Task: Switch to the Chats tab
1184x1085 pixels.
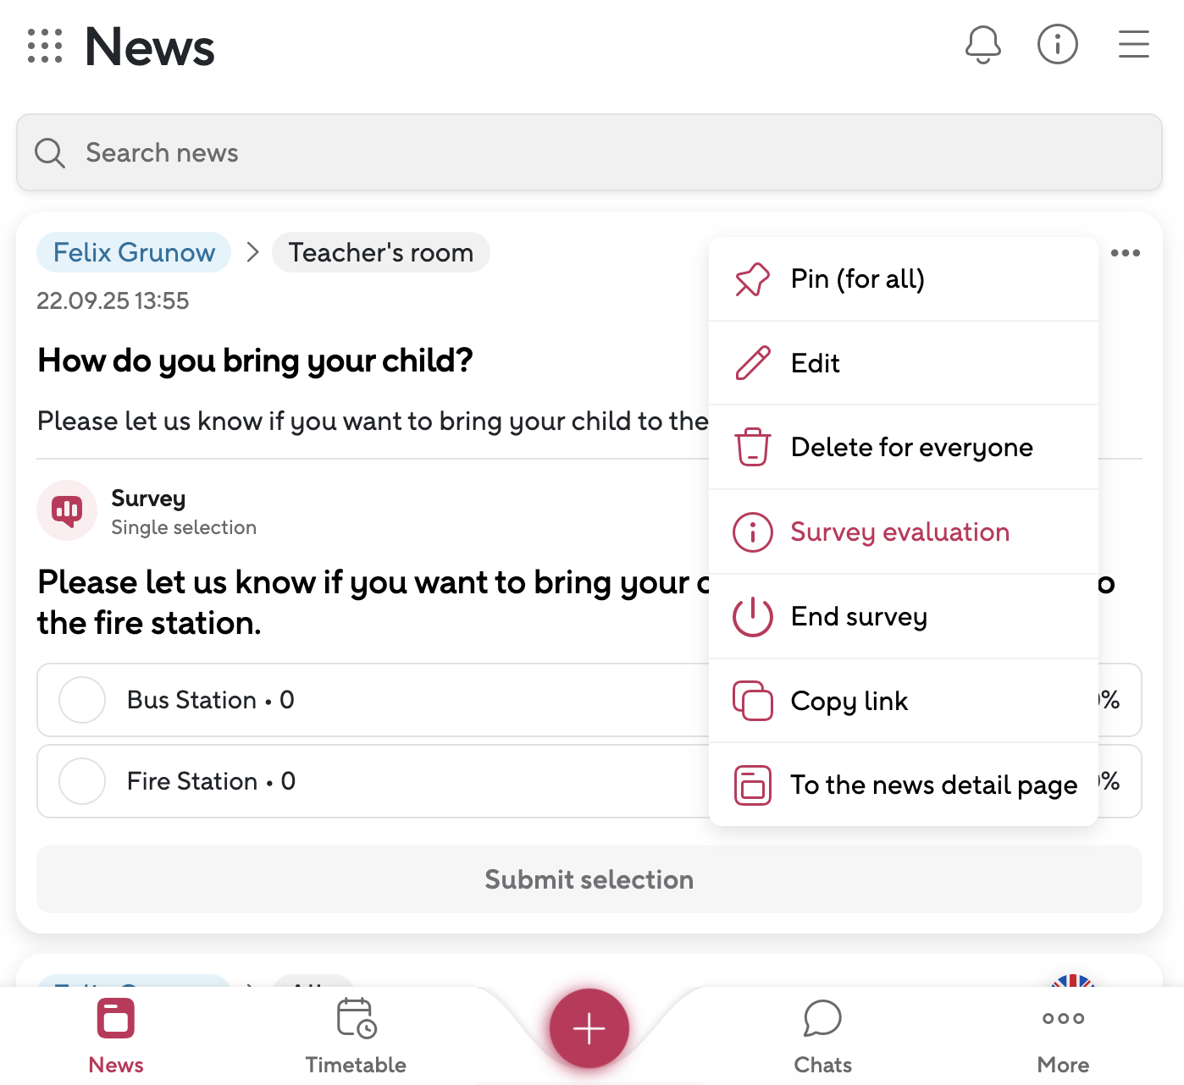Action: point(822,1035)
